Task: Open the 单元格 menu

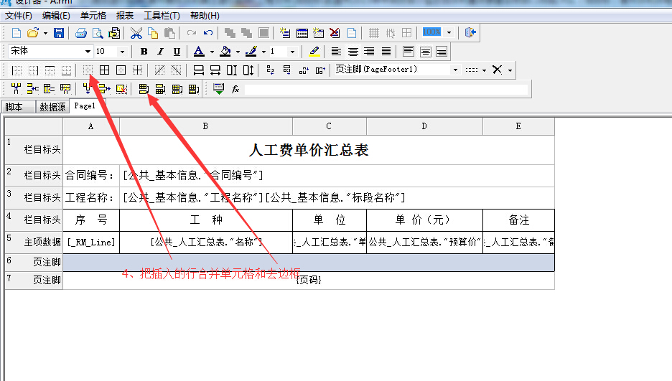Action: (x=93, y=15)
